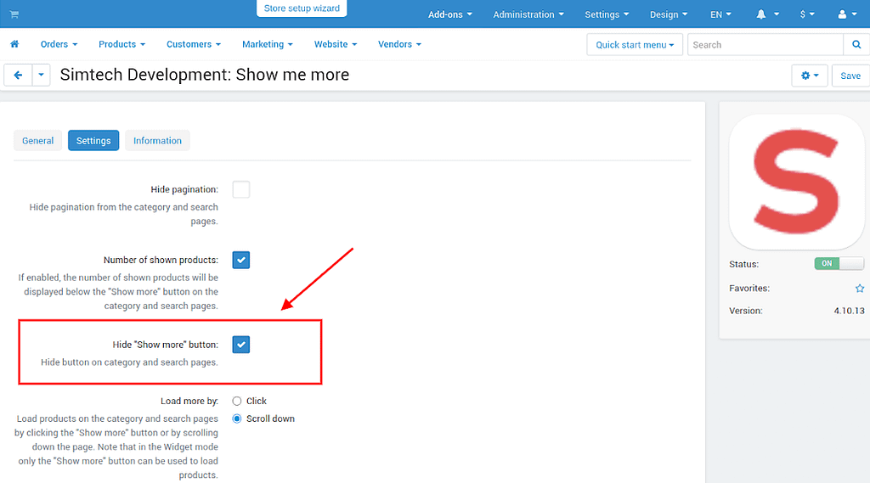This screenshot has height=483, width=870.
Task: Switch to the Information tab
Action: [157, 140]
